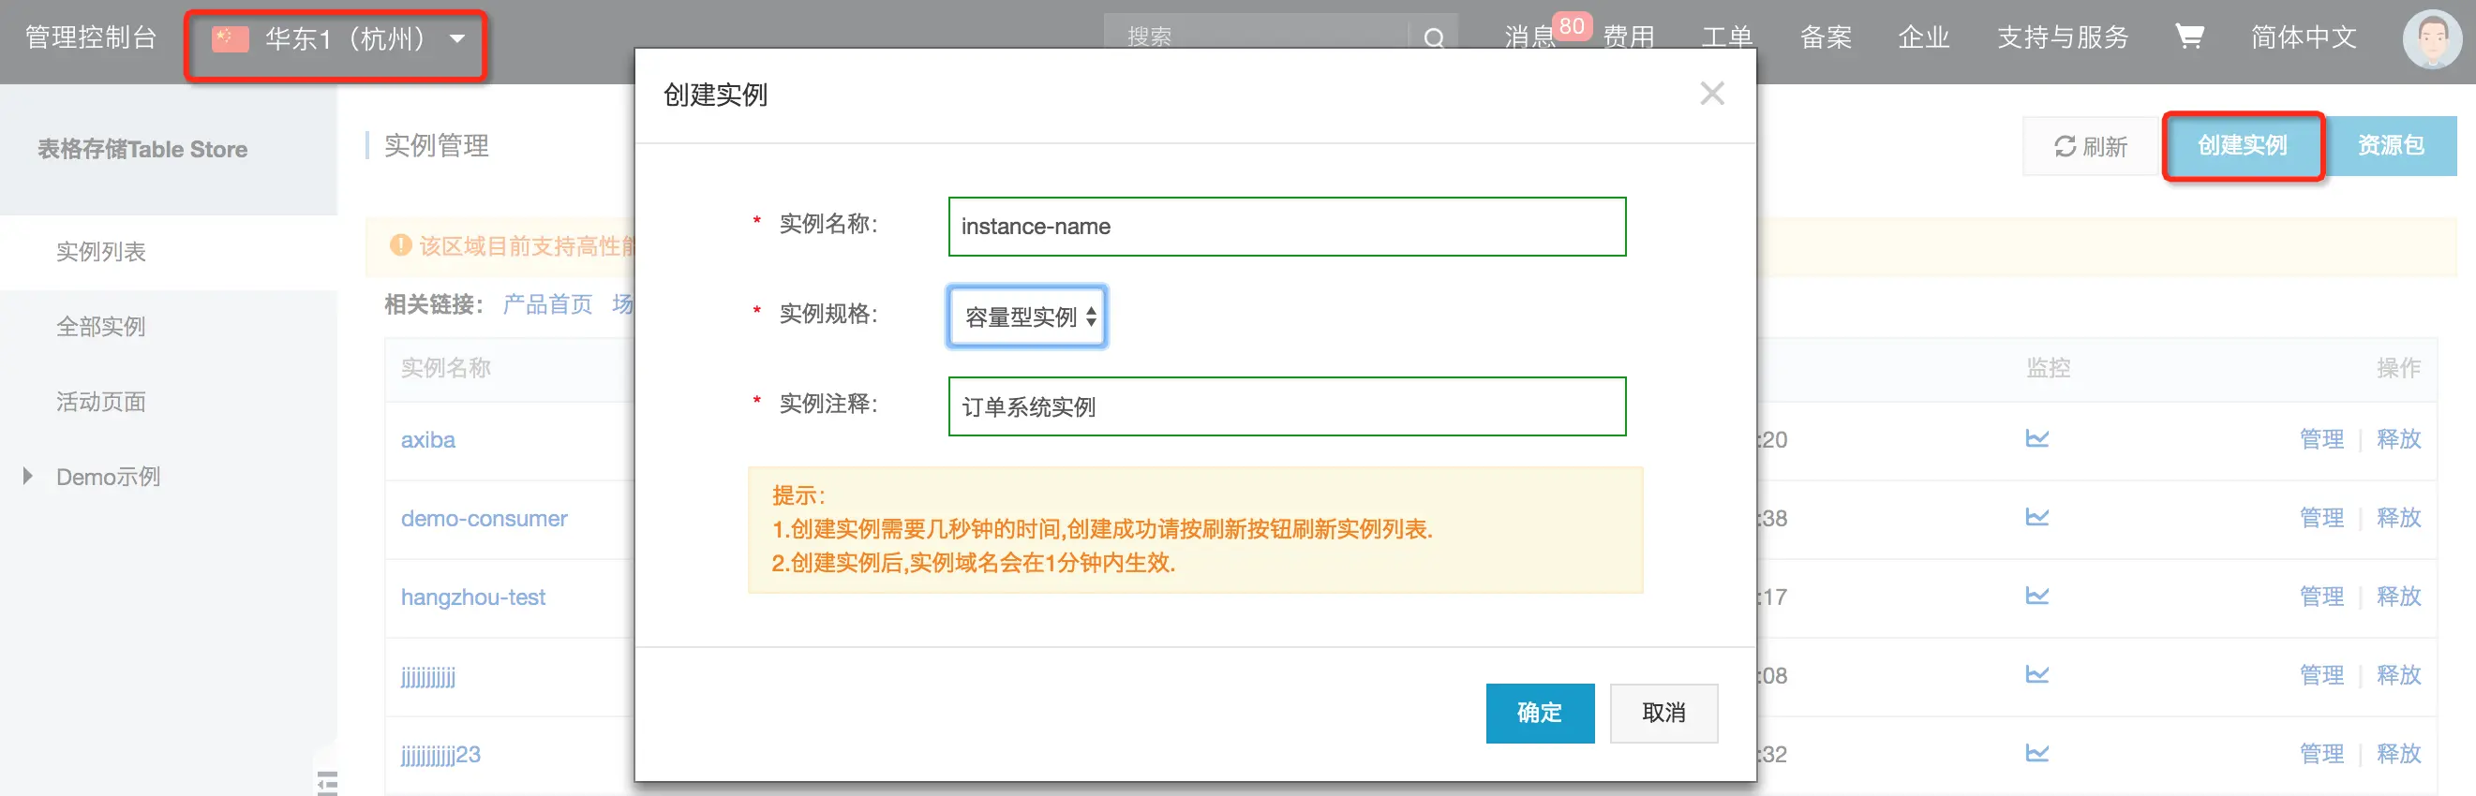Click the 创建实例 create instance button

pyautogui.click(x=2242, y=146)
